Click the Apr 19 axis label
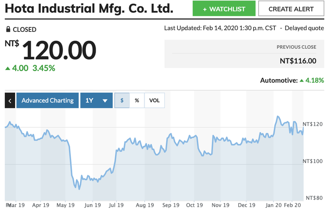327x210 pixels. 40,205
